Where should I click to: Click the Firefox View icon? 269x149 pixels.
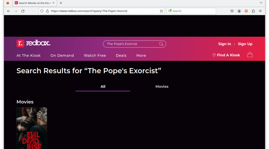(x=8, y=3)
